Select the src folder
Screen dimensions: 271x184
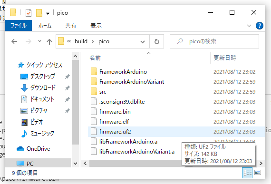click(103, 92)
